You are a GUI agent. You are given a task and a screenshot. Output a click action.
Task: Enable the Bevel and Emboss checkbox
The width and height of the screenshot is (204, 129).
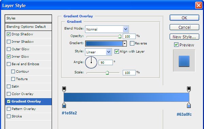point(8,64)
